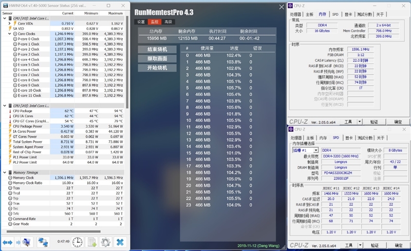Viewport: 411px width, 251px height.
Task: Open HWiNFO settings gear icon
Action: (106, 242)
